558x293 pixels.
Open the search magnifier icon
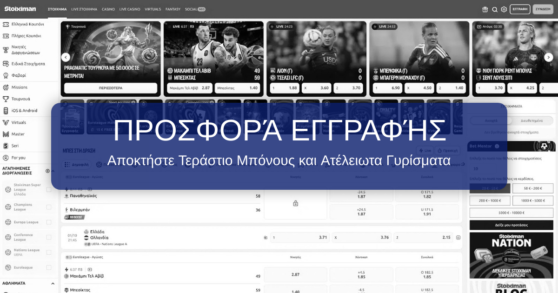coord(495,9)
